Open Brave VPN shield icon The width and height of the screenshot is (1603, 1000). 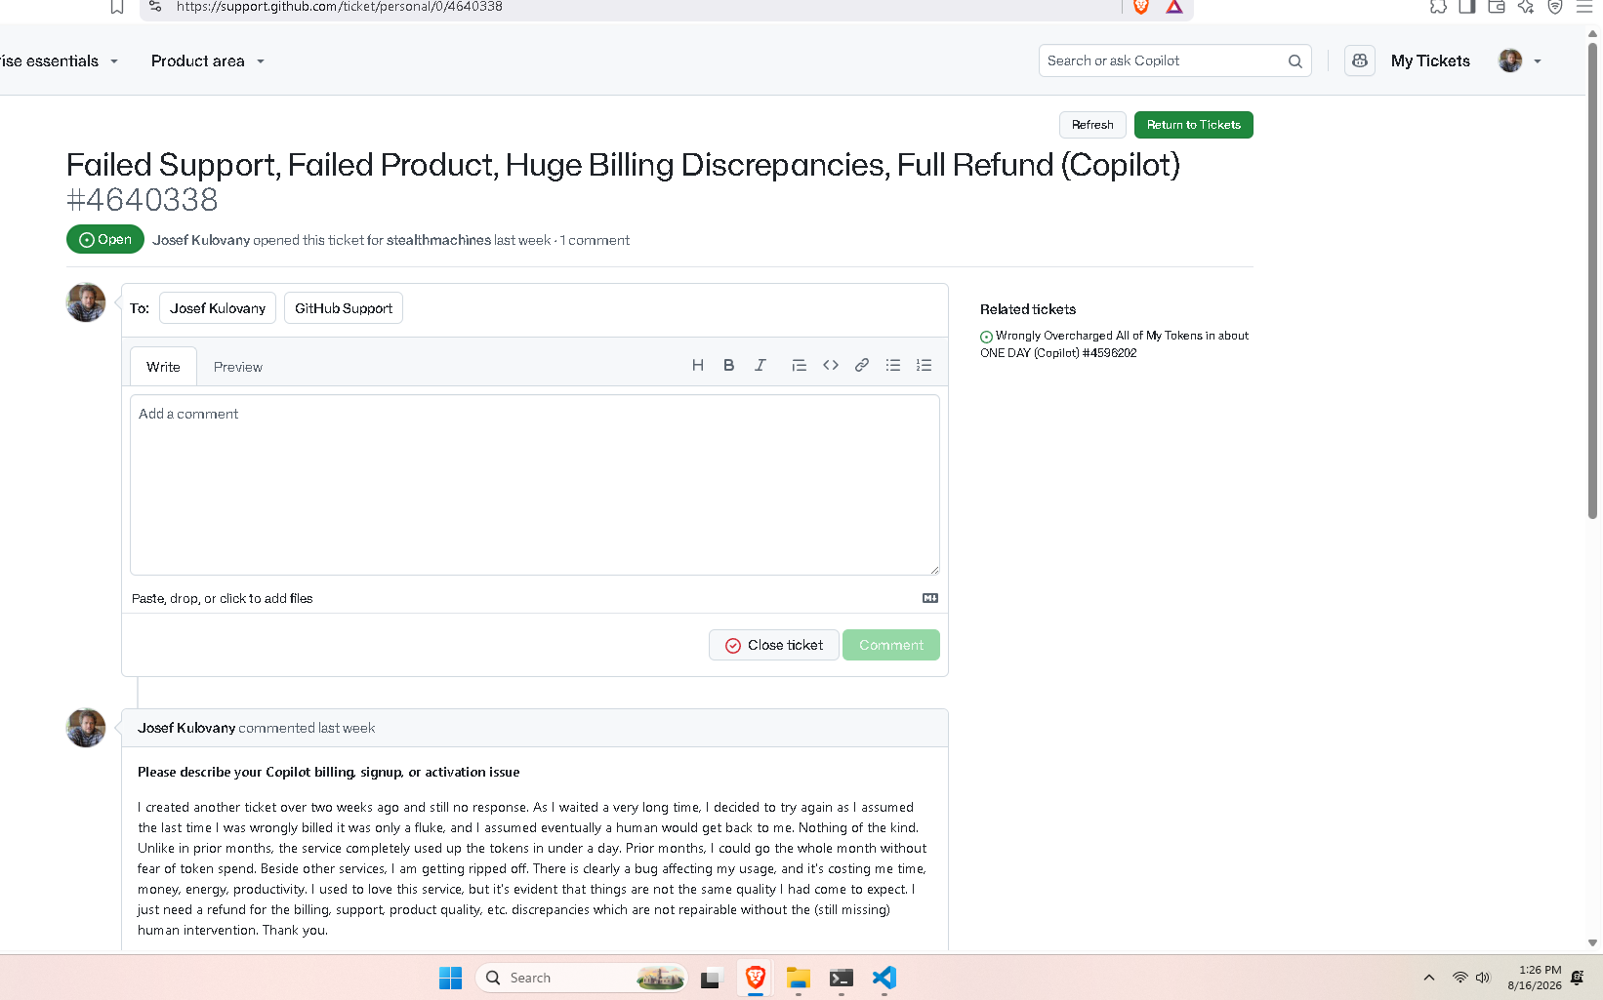pos(1555,7)
